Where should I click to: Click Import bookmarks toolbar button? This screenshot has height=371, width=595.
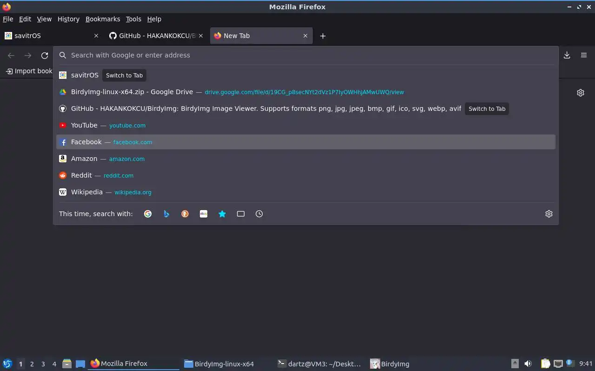(29, 71)
